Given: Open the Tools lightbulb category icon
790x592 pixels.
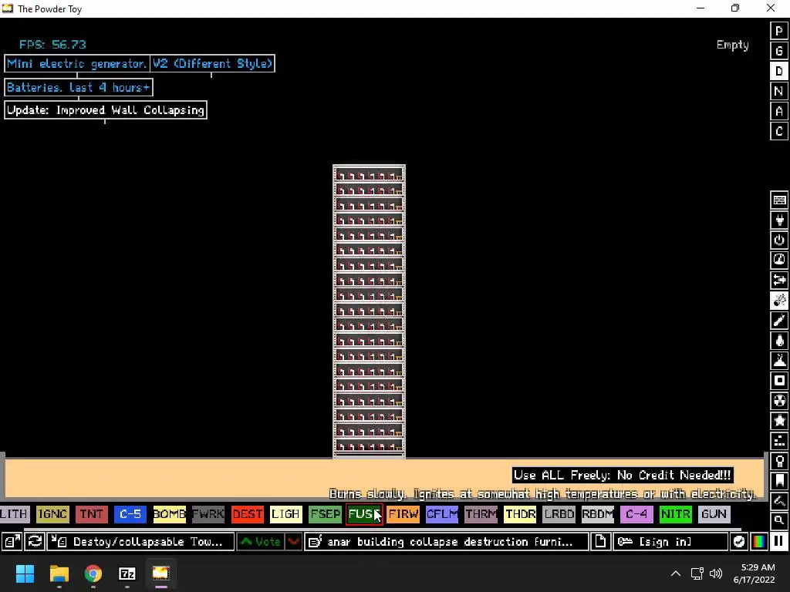Looking at the screenshot, I should point(779,461).
